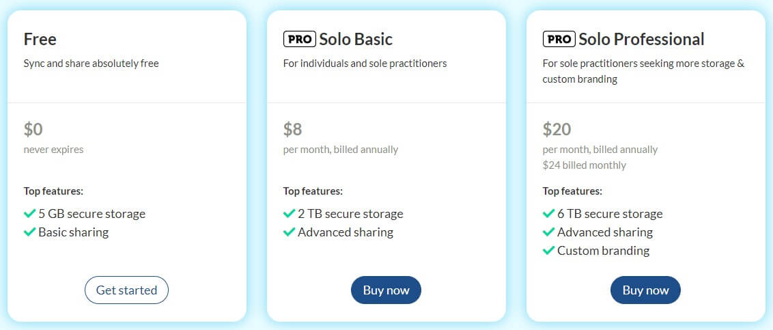Select the Solo Professional plan heading
The height and width of the screenshot is (330, 773).
[x=641, y=39]
